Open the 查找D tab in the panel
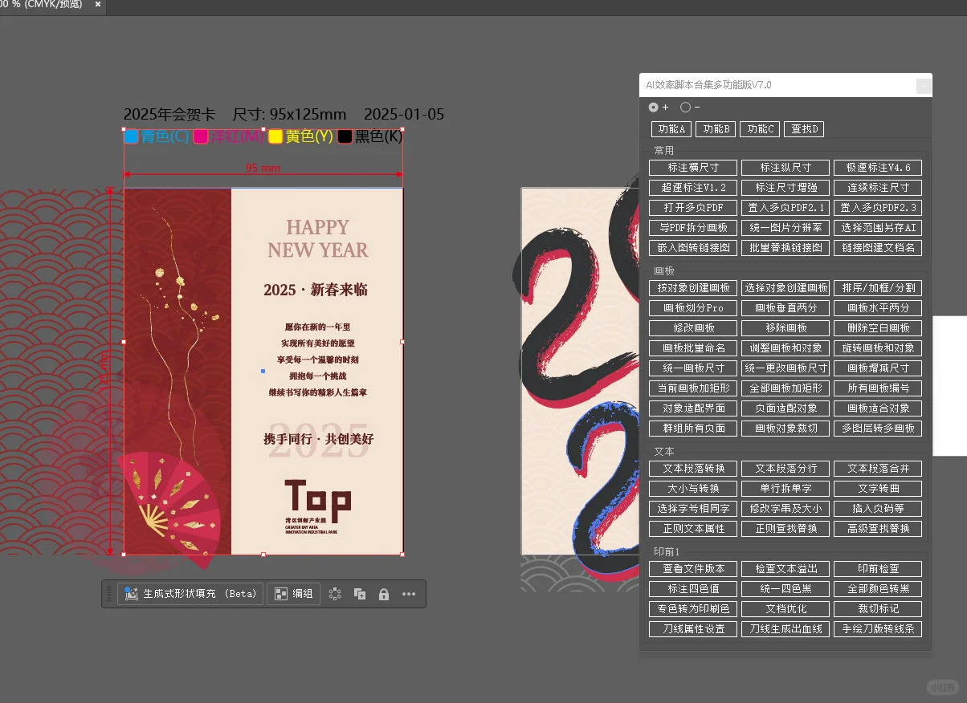The image size is (967, 703). coord(803,128)
